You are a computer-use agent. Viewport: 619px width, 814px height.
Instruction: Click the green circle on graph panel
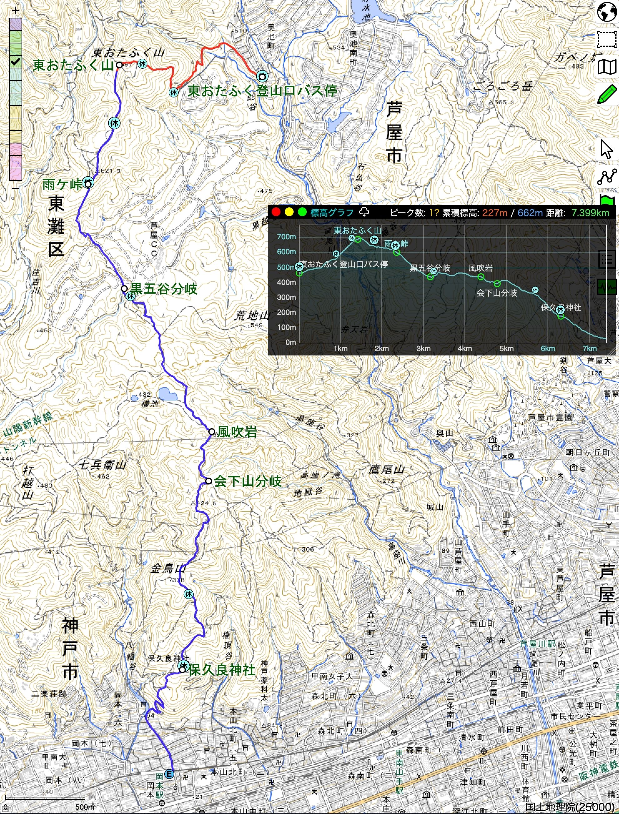pyautogui.click(x=302, y=212)
